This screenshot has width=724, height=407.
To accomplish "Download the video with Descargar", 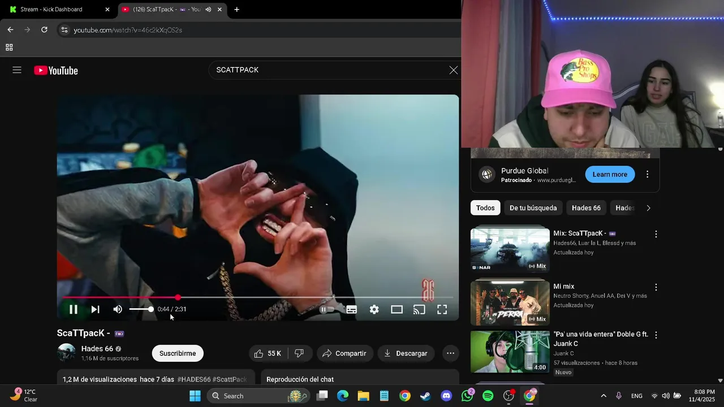I will (406, 353).
